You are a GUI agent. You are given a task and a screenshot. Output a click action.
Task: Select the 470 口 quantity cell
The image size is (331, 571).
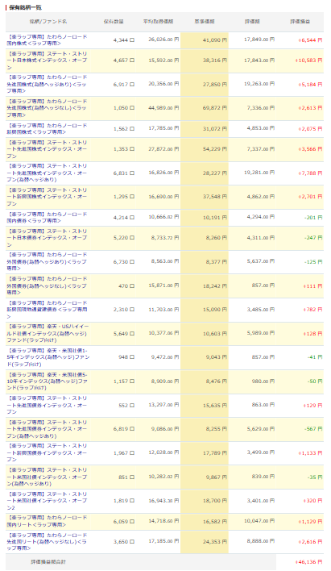(x=126, y=286)
